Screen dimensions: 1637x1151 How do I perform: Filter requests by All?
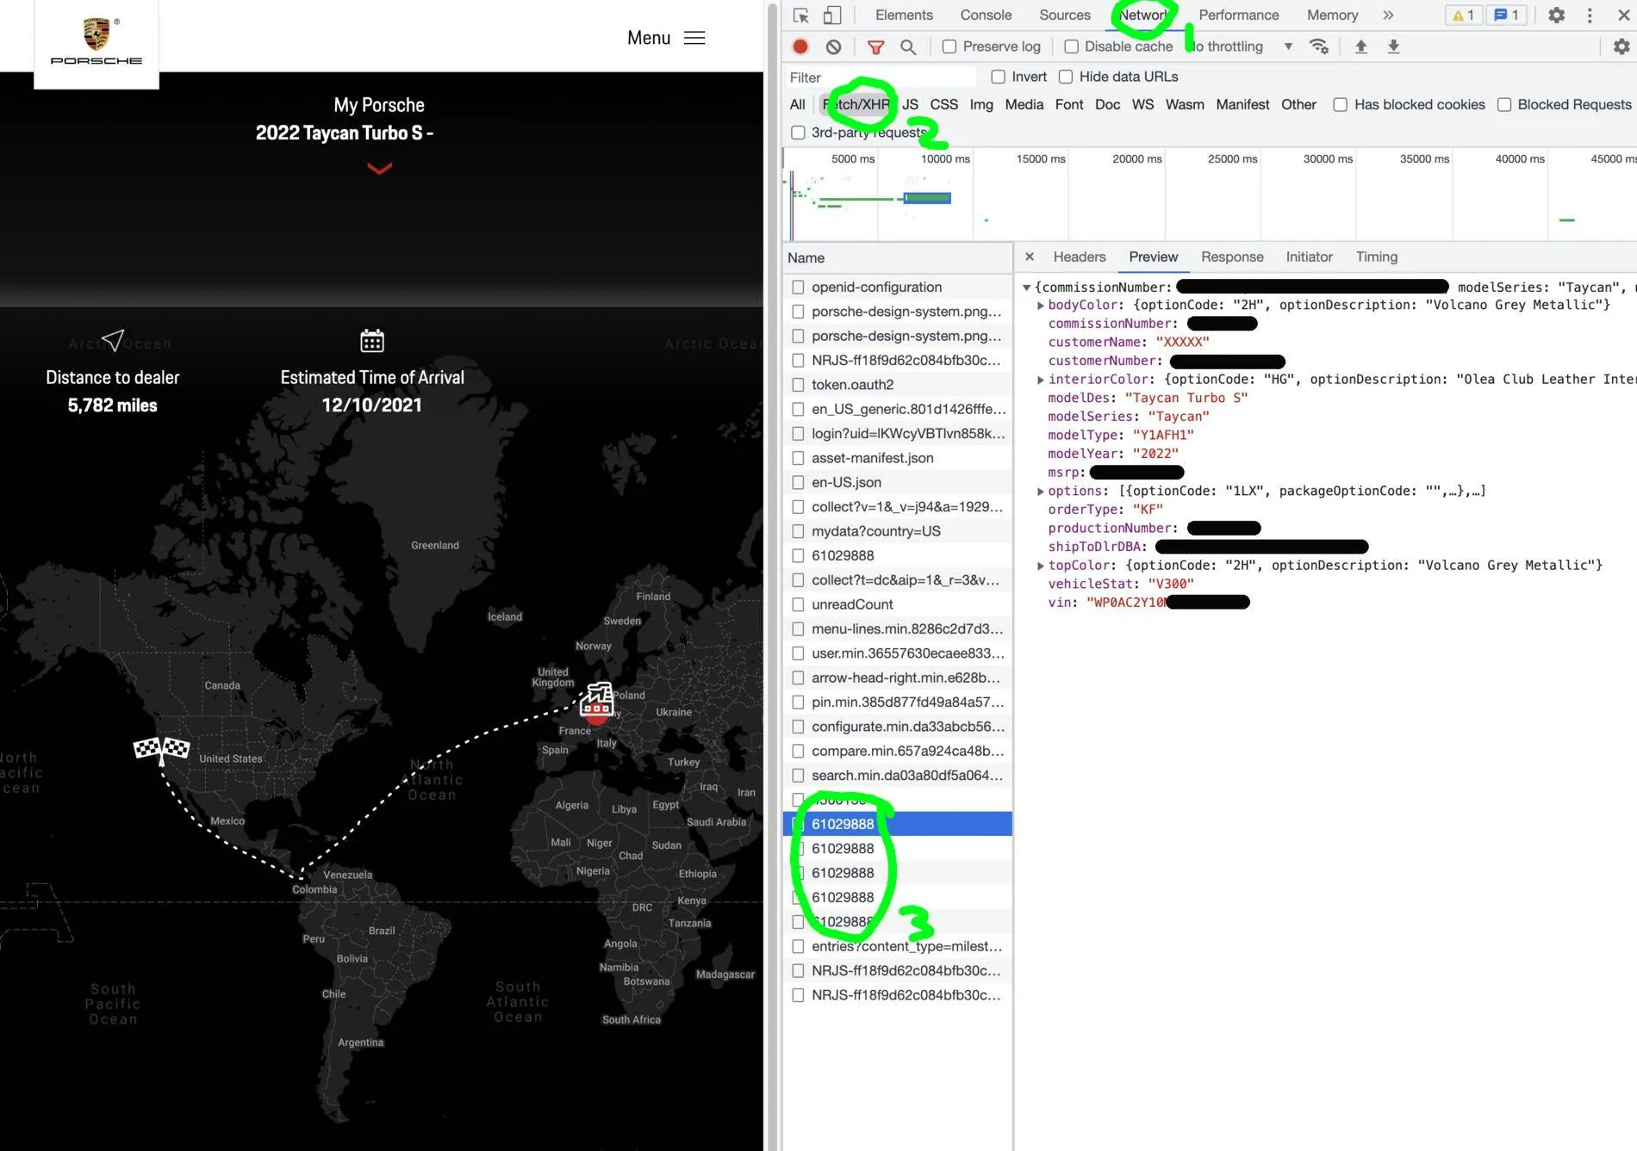(x=798, y=104)
